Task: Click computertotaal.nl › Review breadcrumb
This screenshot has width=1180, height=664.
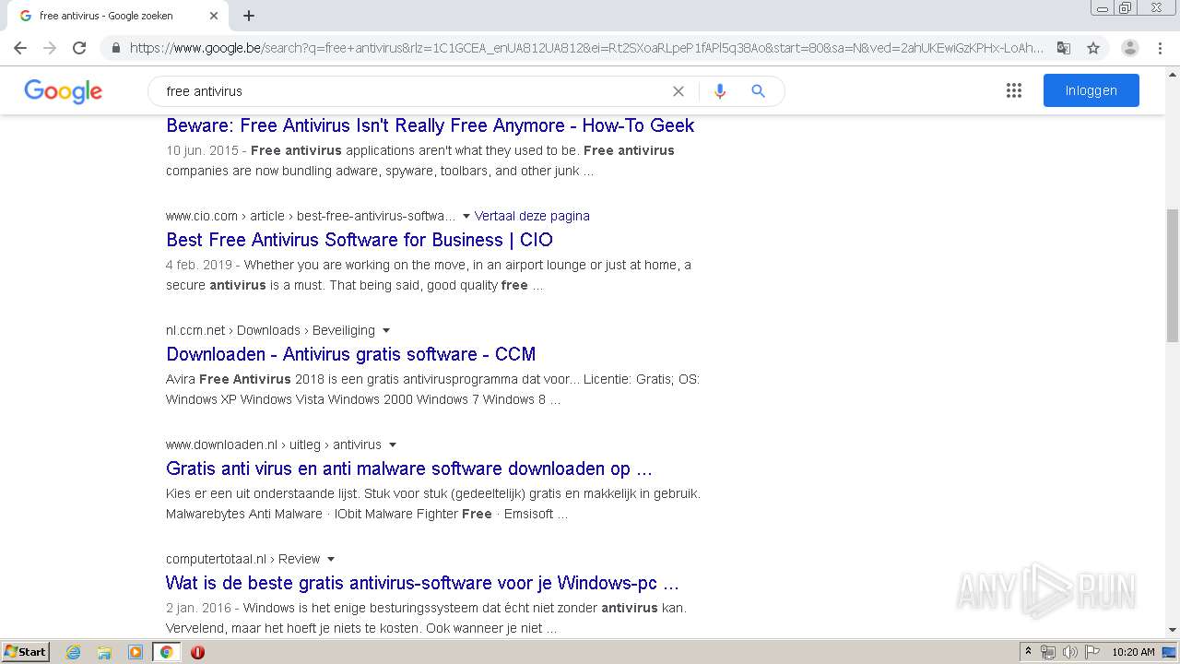Action: 243,559
